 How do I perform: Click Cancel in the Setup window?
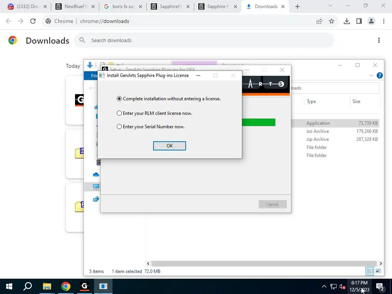pos(273,204)
